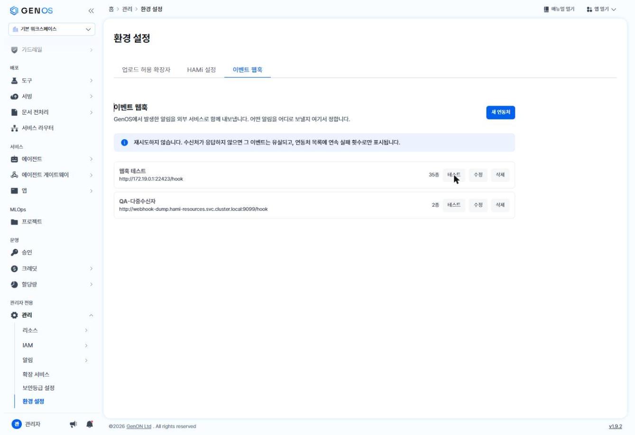Delete the QA-다중수신자 webhook
The image size is (635, 435).
click(500, 205)
